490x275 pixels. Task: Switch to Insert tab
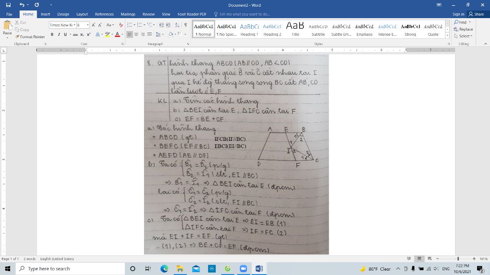45,14
